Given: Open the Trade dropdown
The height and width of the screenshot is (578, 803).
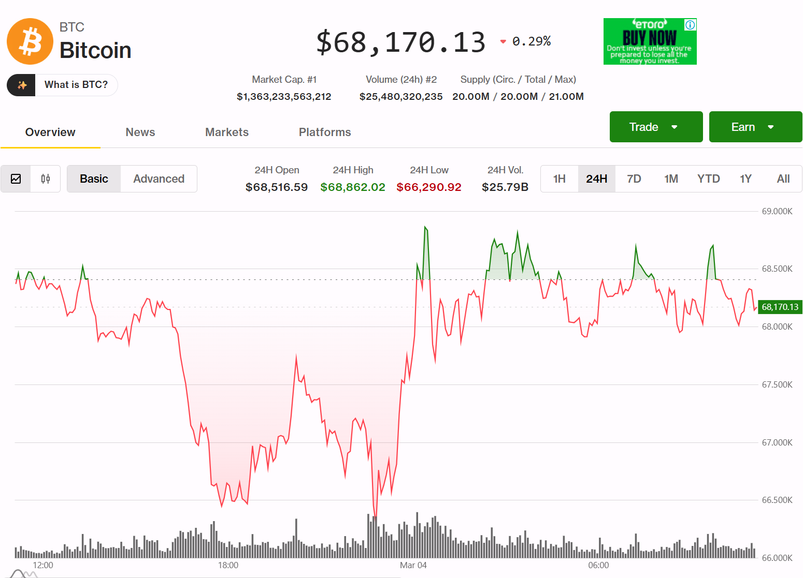Looking at the screenshot, I should [656, 127].
